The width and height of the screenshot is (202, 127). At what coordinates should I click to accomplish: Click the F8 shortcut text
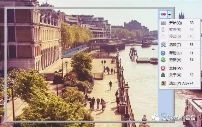click(192, 23)
